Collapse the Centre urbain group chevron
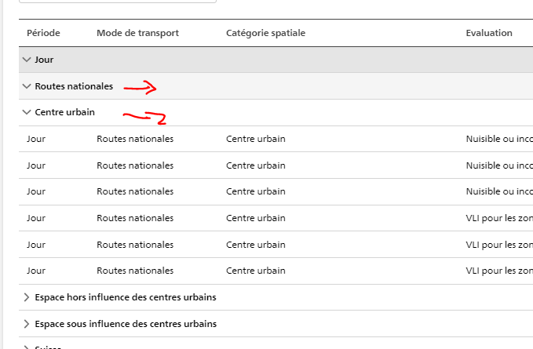The height and width of the screenshot is (349, 533). pyautogui.click(x=27, y=112)
